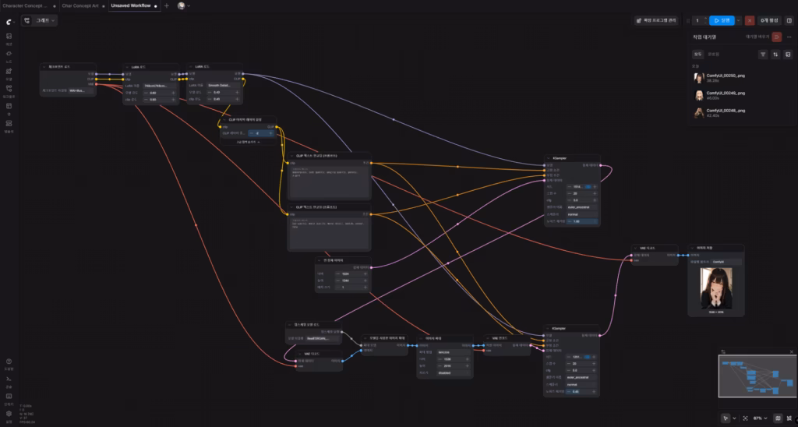Open the Templates icon in left sidebar

pyautogui.click(x=9, y=122)
